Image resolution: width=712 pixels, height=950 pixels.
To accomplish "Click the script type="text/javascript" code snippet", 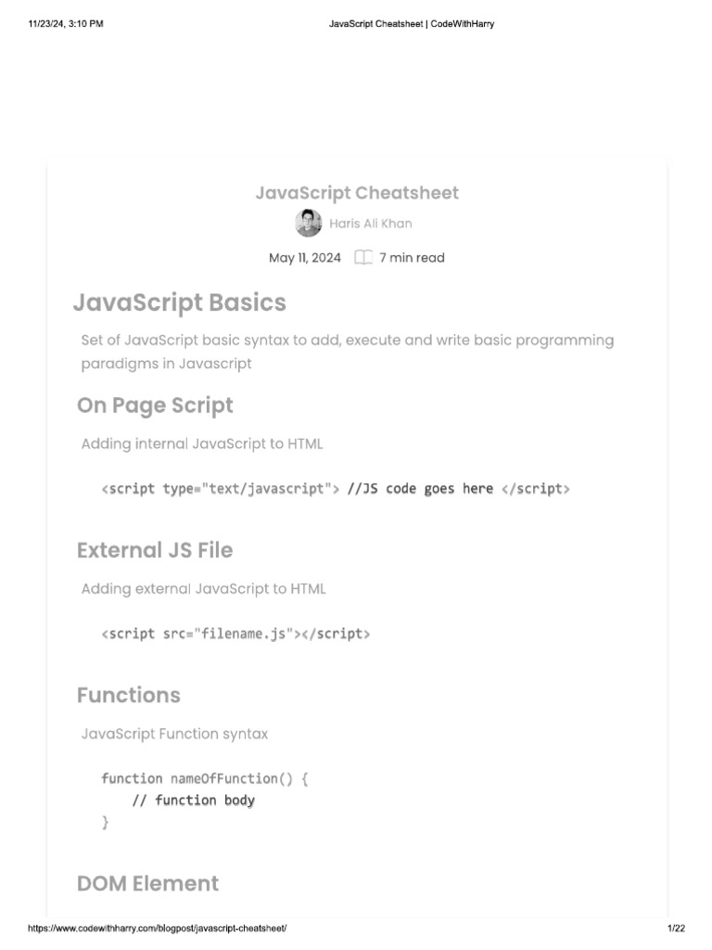I will click(x=336, y=489).
